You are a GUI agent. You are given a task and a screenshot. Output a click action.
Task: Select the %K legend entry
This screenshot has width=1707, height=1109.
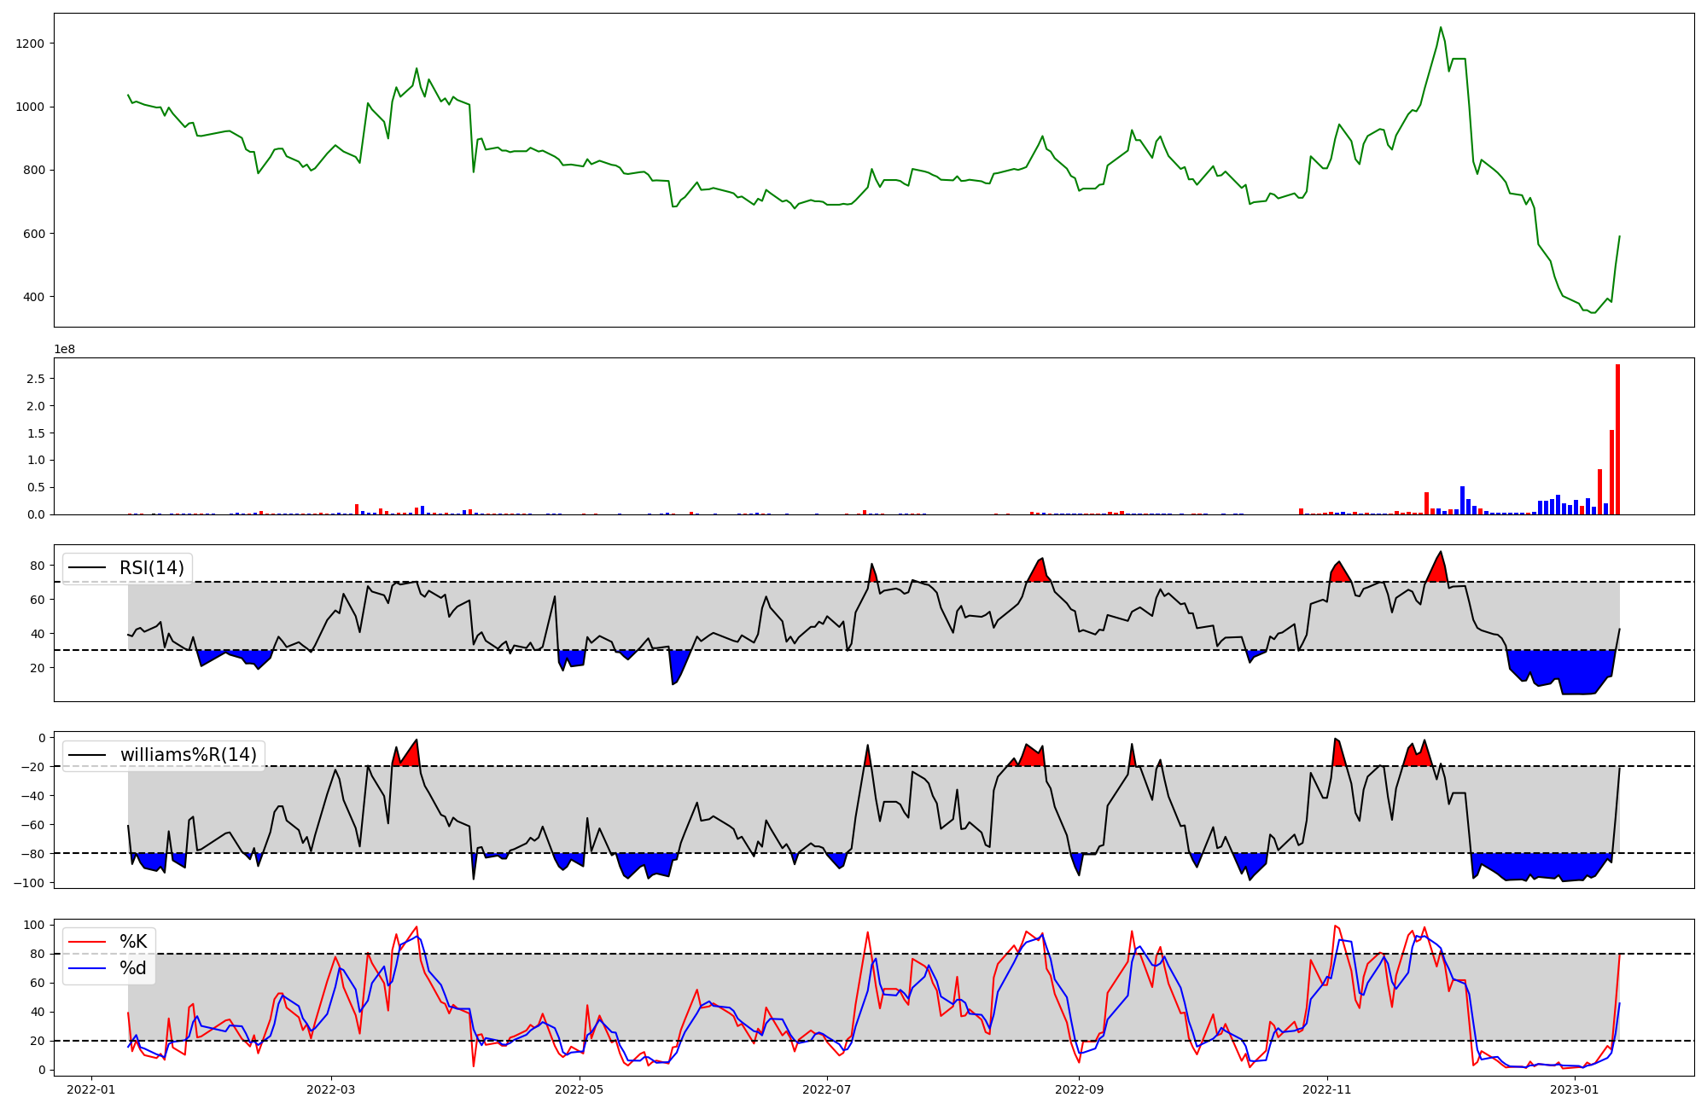(133, 942)
